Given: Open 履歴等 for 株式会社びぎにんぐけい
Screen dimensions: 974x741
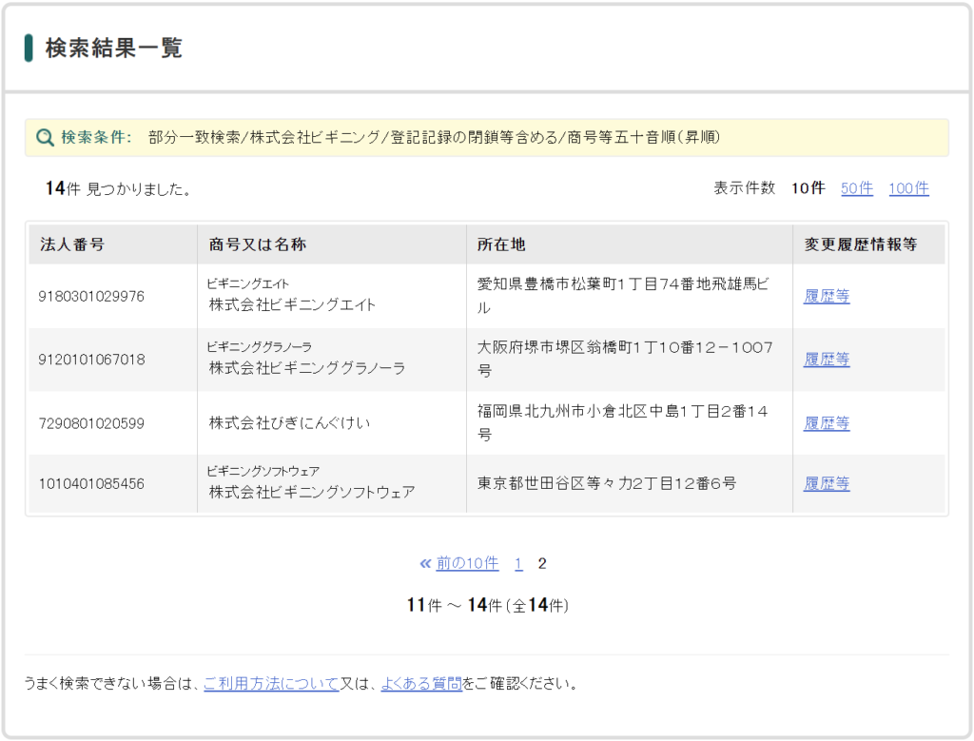Looking at the screenshot, I should point(827,423).
